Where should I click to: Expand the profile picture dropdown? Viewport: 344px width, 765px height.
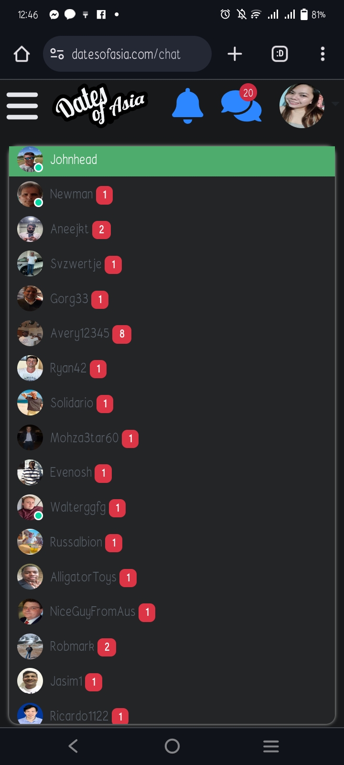[335, 104]
